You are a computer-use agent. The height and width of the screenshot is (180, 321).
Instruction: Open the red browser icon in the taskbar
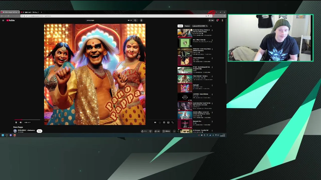pos(15,135)
